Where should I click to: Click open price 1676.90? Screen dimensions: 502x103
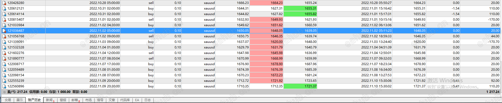[x=243, y=64]
